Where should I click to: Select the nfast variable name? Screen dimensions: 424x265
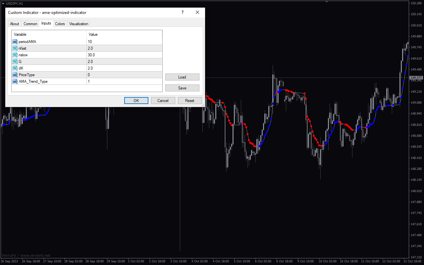[x=23, y=48]
